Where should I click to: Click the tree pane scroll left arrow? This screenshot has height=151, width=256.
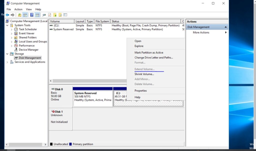7,144
